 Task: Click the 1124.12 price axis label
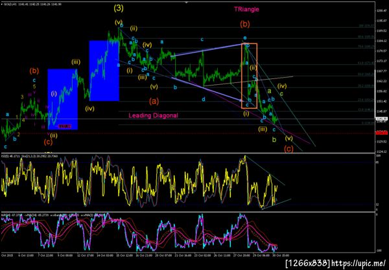pyautogui.click(x=382, y=152)
